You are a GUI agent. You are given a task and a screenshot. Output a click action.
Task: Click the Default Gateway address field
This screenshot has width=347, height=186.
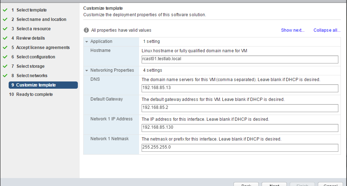240,108
